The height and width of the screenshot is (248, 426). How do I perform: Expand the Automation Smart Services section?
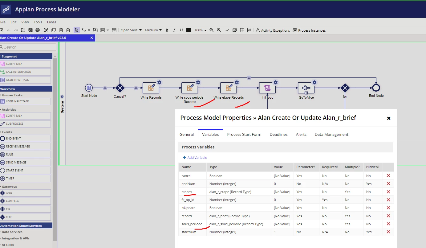tap(26, 226)
